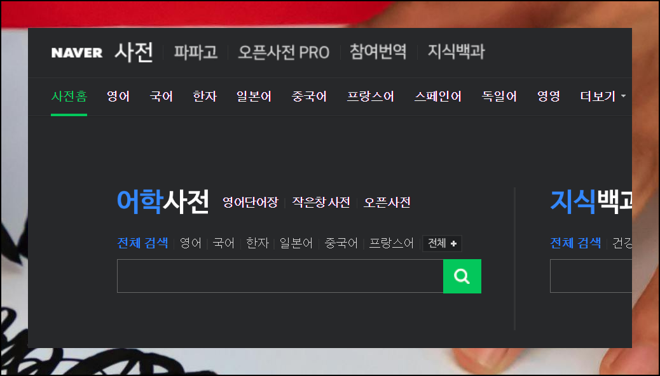Switch to the 스페인어 dictionary tab

(x=437, y=97)
